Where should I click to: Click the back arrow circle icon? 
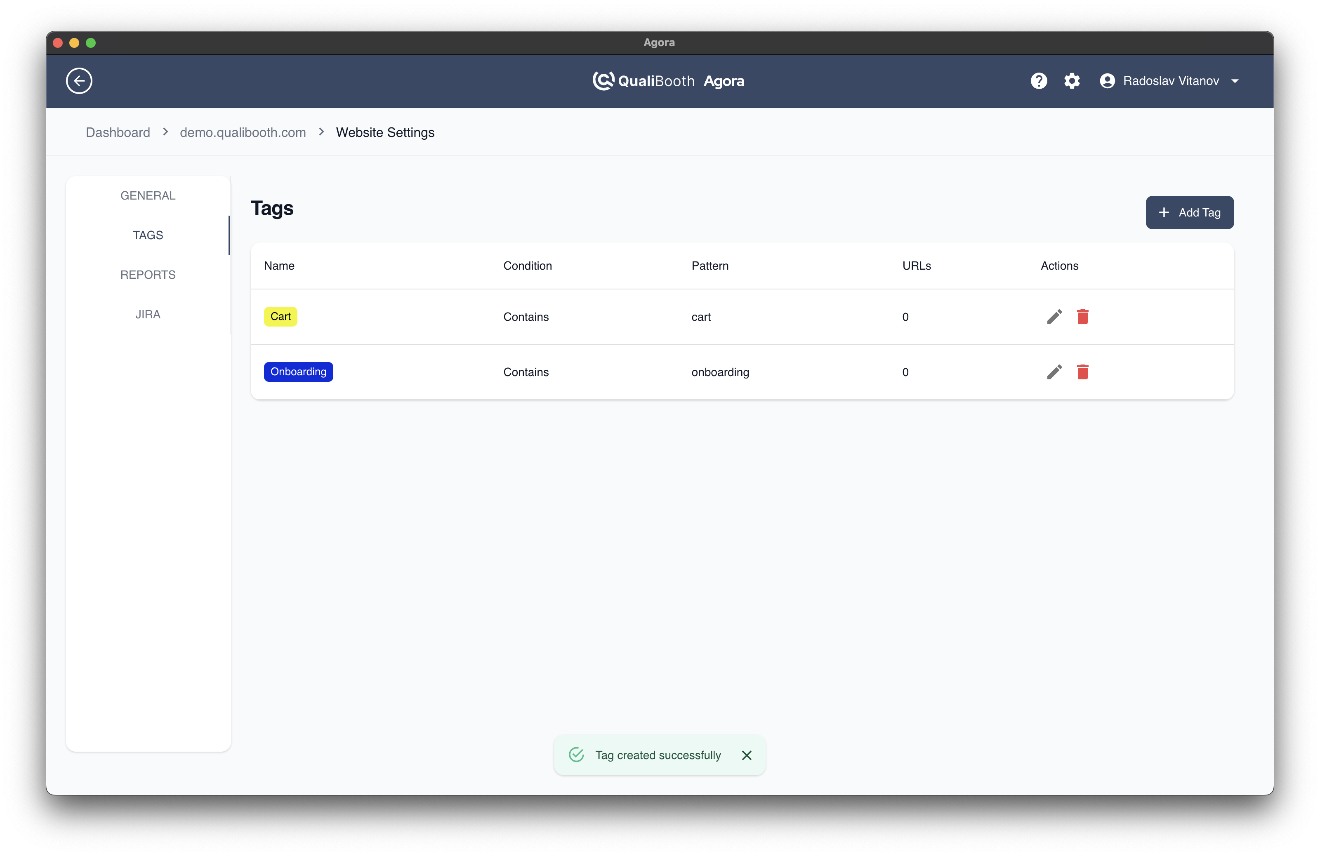point(79,81)
